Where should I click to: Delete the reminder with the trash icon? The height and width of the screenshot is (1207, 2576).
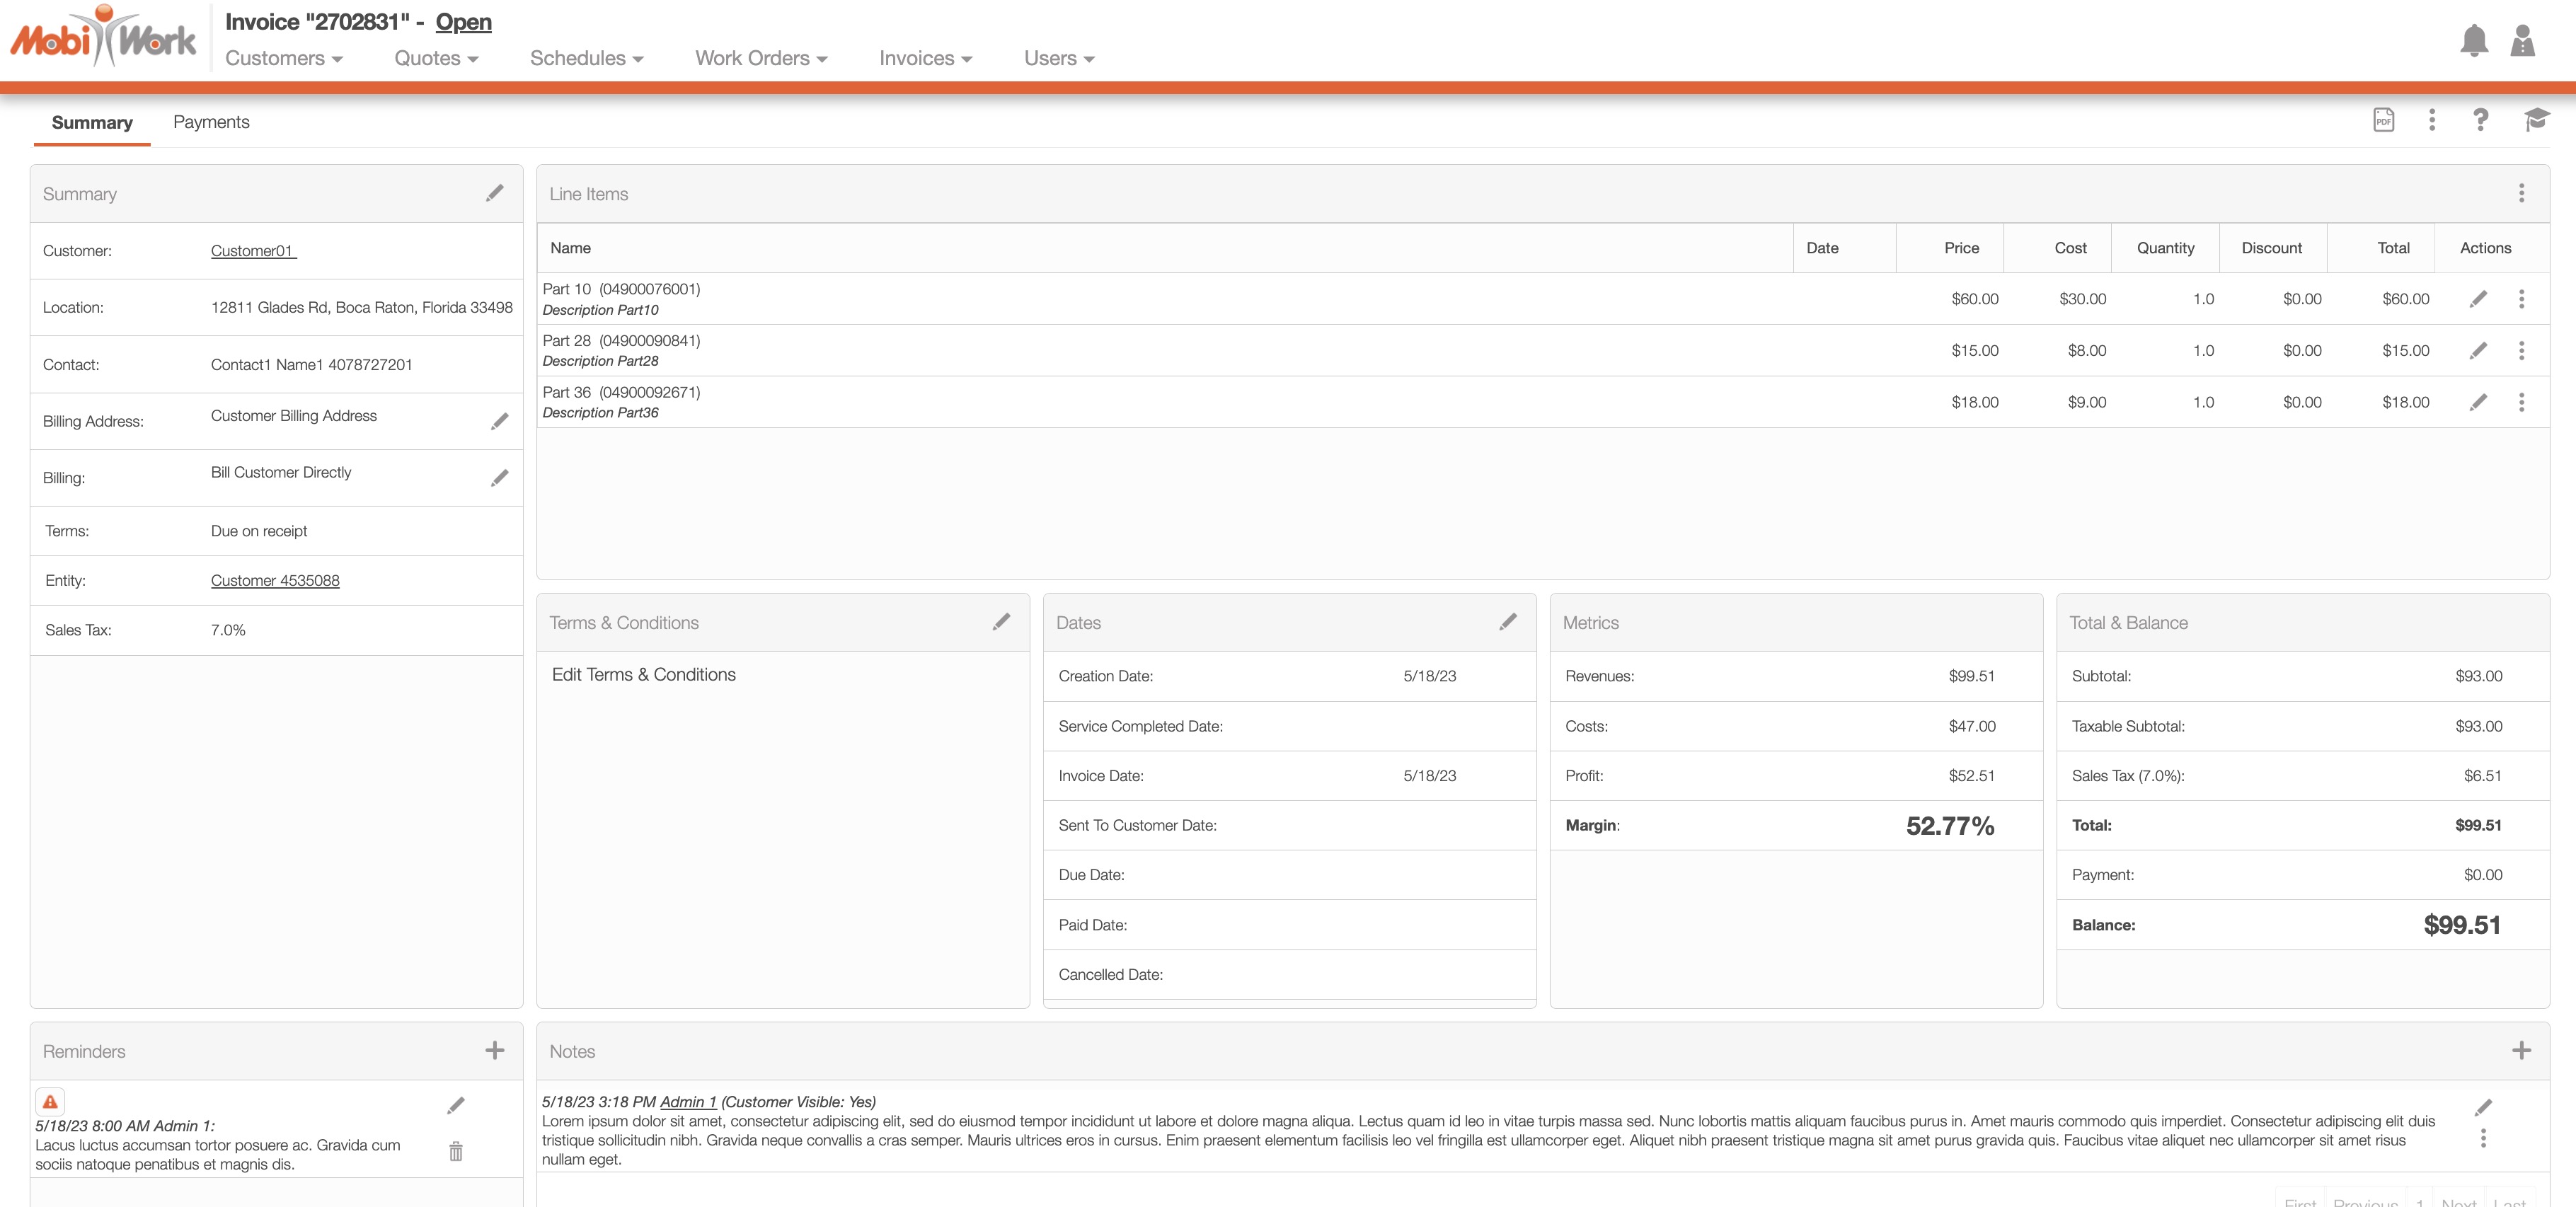point(456,1151)
